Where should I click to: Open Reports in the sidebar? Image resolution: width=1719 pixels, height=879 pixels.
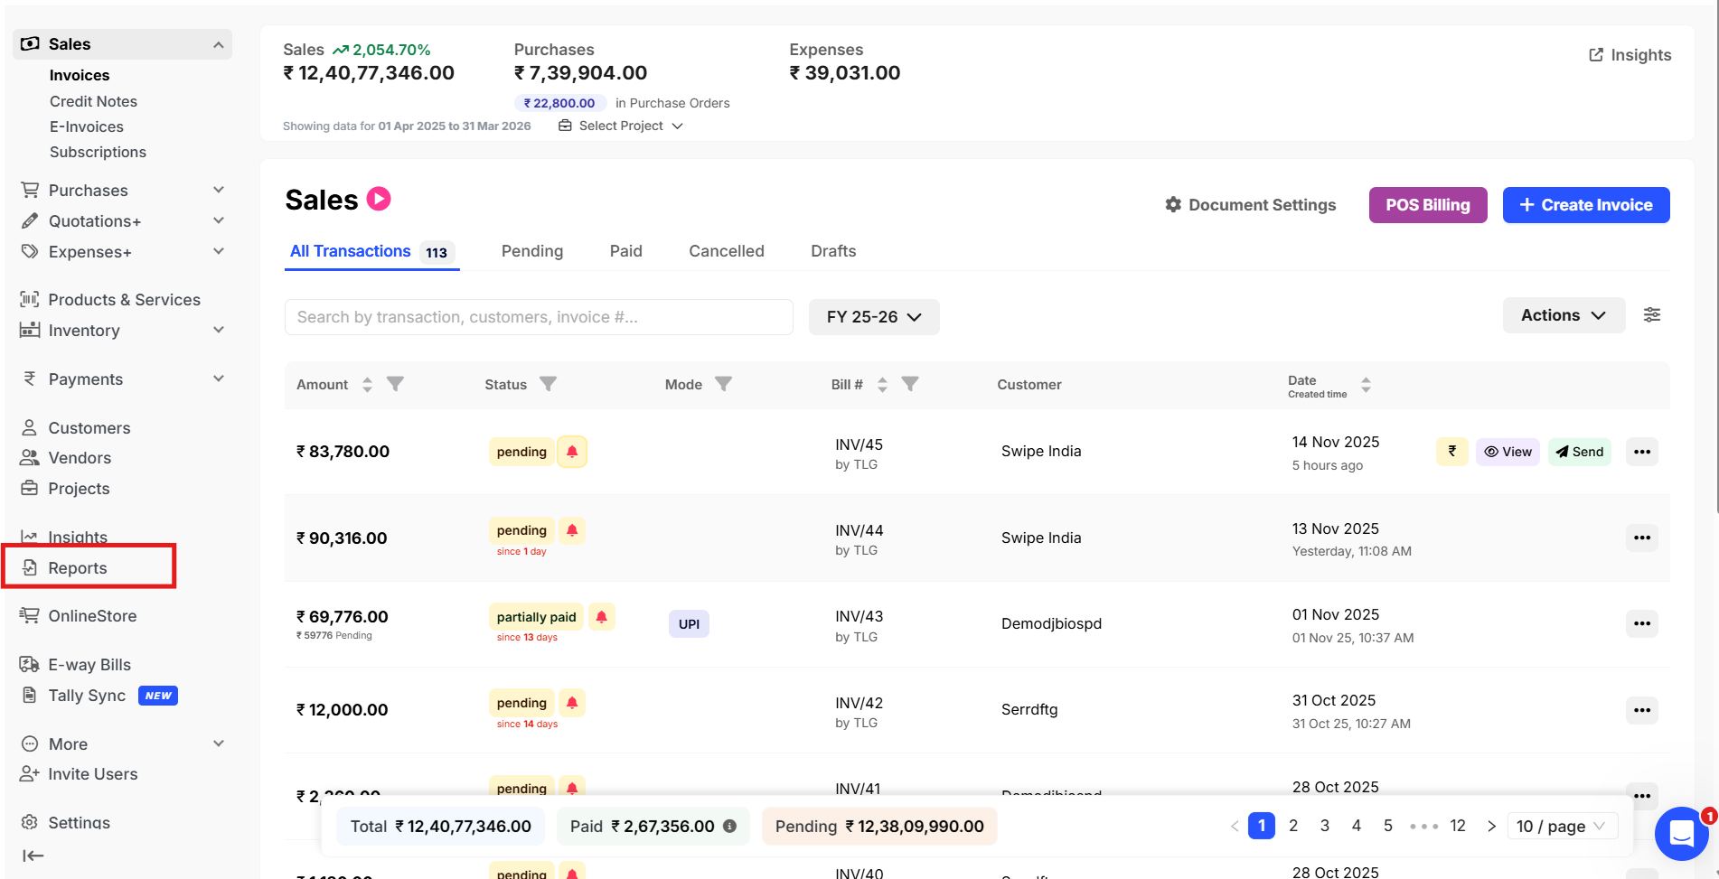click(x=78, y=568)
